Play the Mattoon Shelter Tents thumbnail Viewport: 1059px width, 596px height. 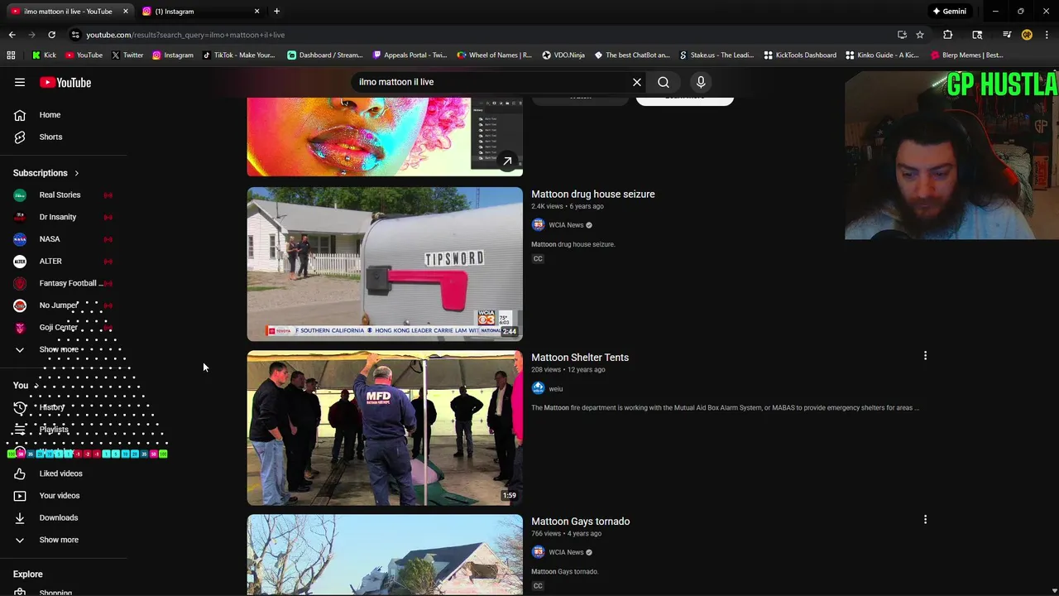pos(385,428)
